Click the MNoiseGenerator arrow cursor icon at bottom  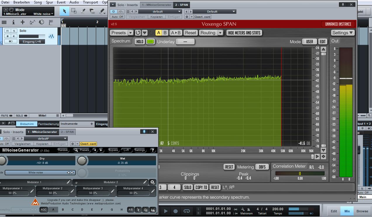[x=138, y=210]
